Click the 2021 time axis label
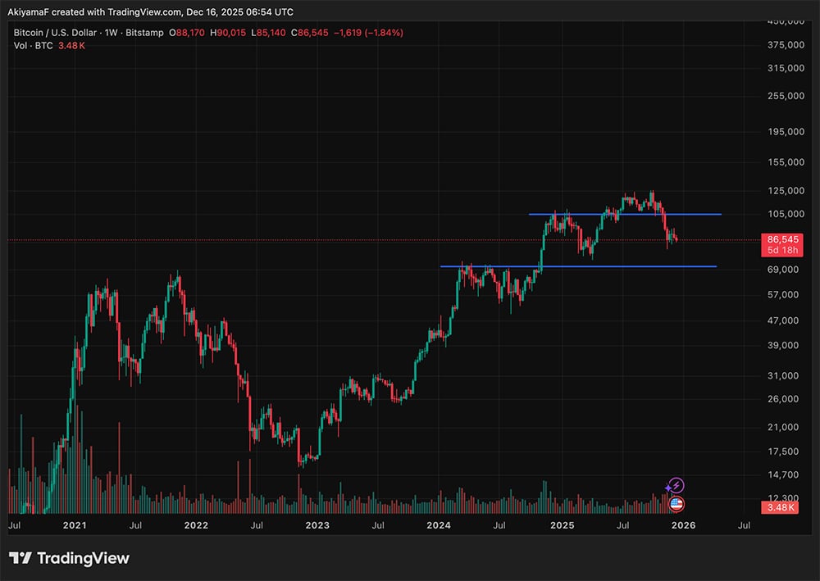The image size is (820, 581). [x=75, y=525]
